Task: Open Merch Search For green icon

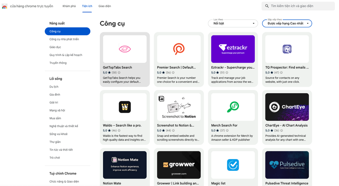Action: (233, 107)
